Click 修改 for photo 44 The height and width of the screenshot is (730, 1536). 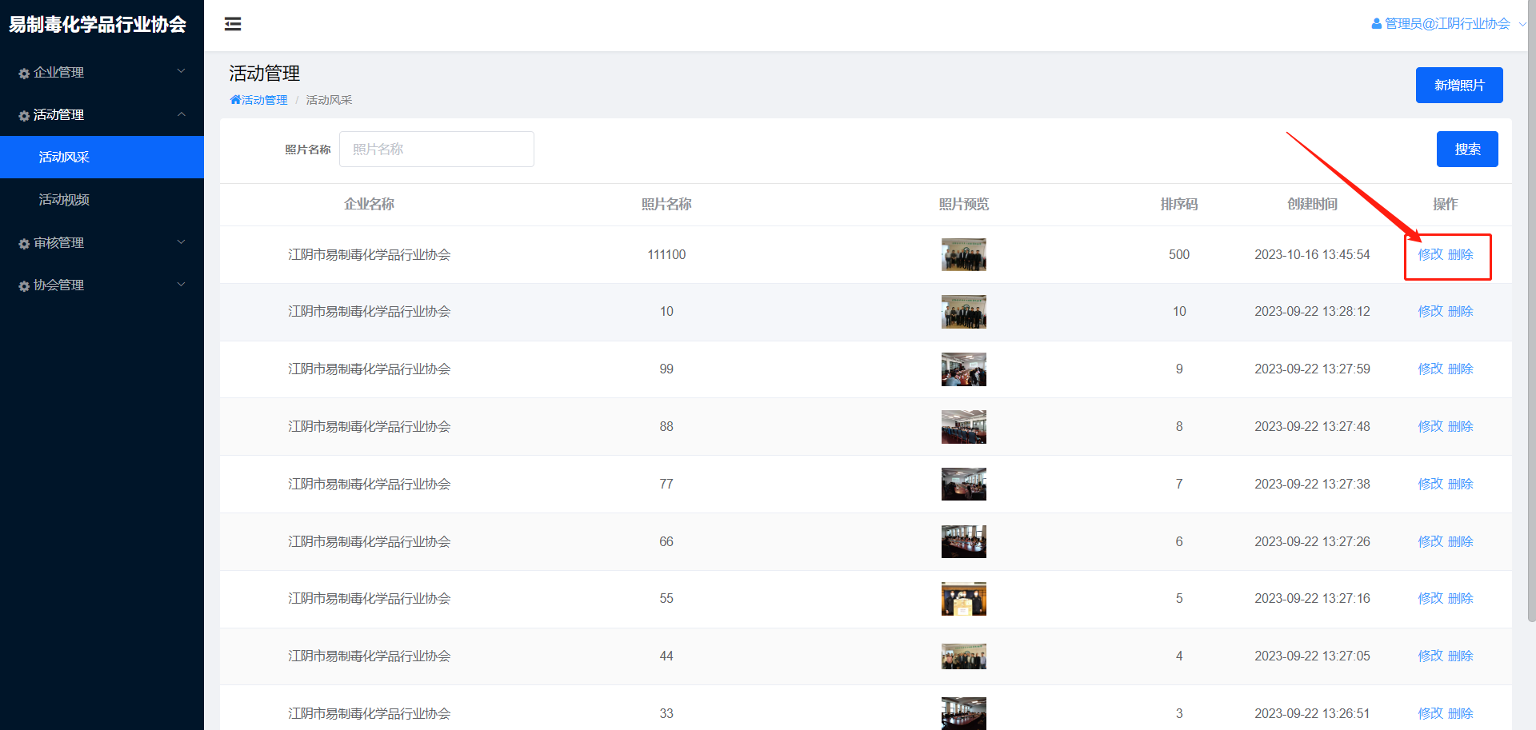tap(1430, 656)
